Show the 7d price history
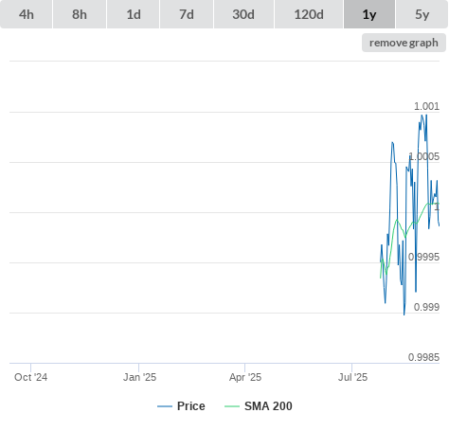Viewport: 449px width, 431px height. [187, 14]
